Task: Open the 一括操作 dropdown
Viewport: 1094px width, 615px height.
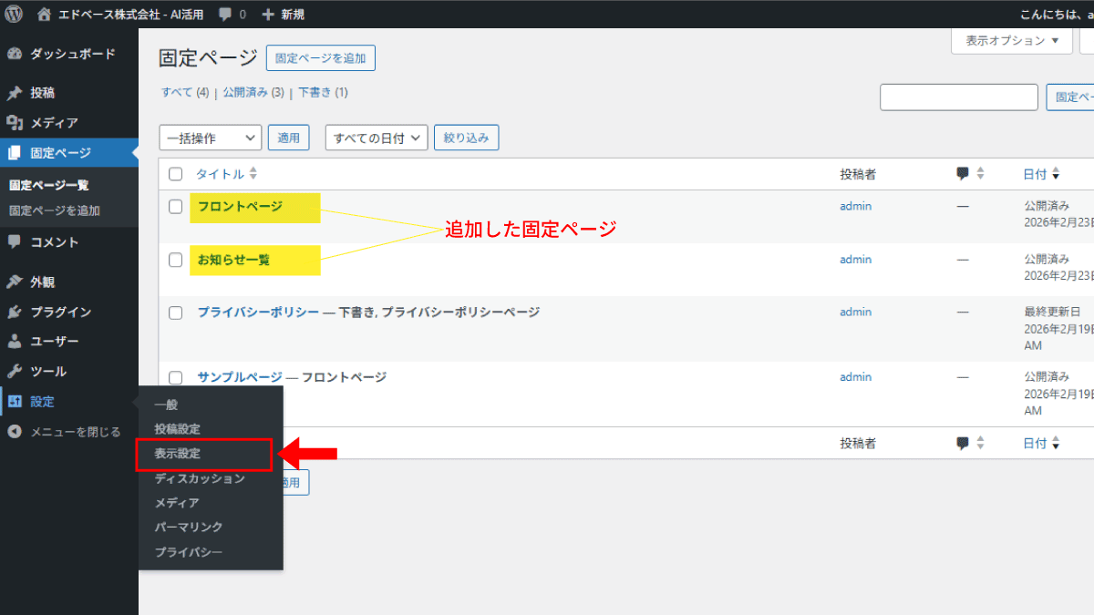Action: coord(210,138)
